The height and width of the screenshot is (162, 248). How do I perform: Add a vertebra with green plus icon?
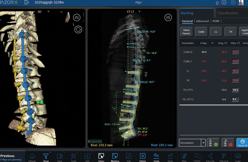213,143
